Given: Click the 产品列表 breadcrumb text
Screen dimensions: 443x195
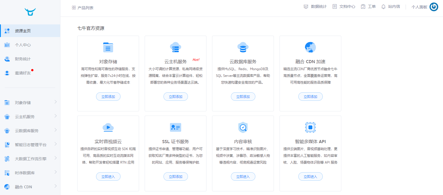Looking at the screenshot, I should point(85,8).
